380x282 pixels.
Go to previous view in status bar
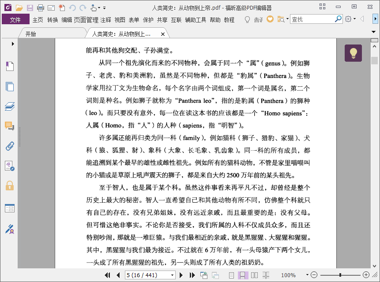coord(204,275)
